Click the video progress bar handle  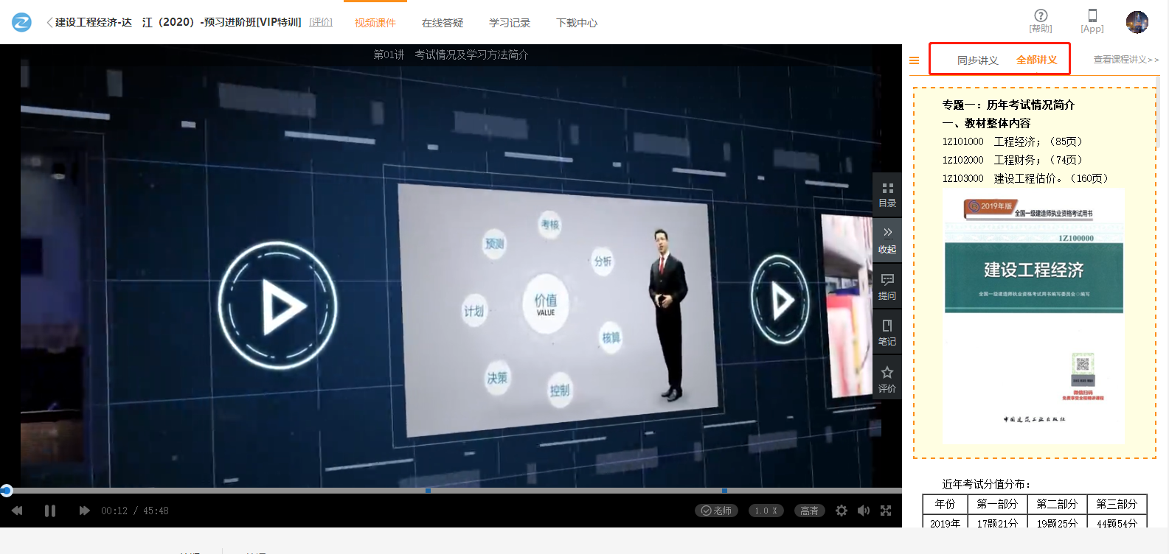(x=7, y=491)
